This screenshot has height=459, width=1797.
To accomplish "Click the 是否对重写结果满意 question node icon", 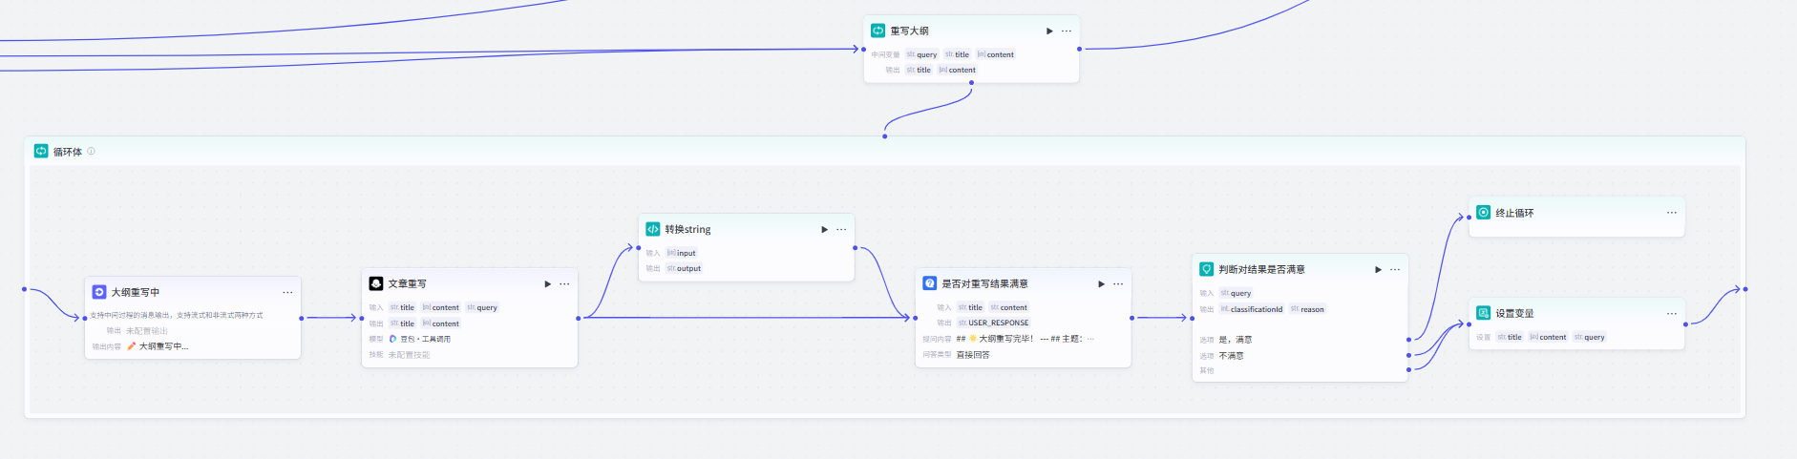I will tap(930, 283).
